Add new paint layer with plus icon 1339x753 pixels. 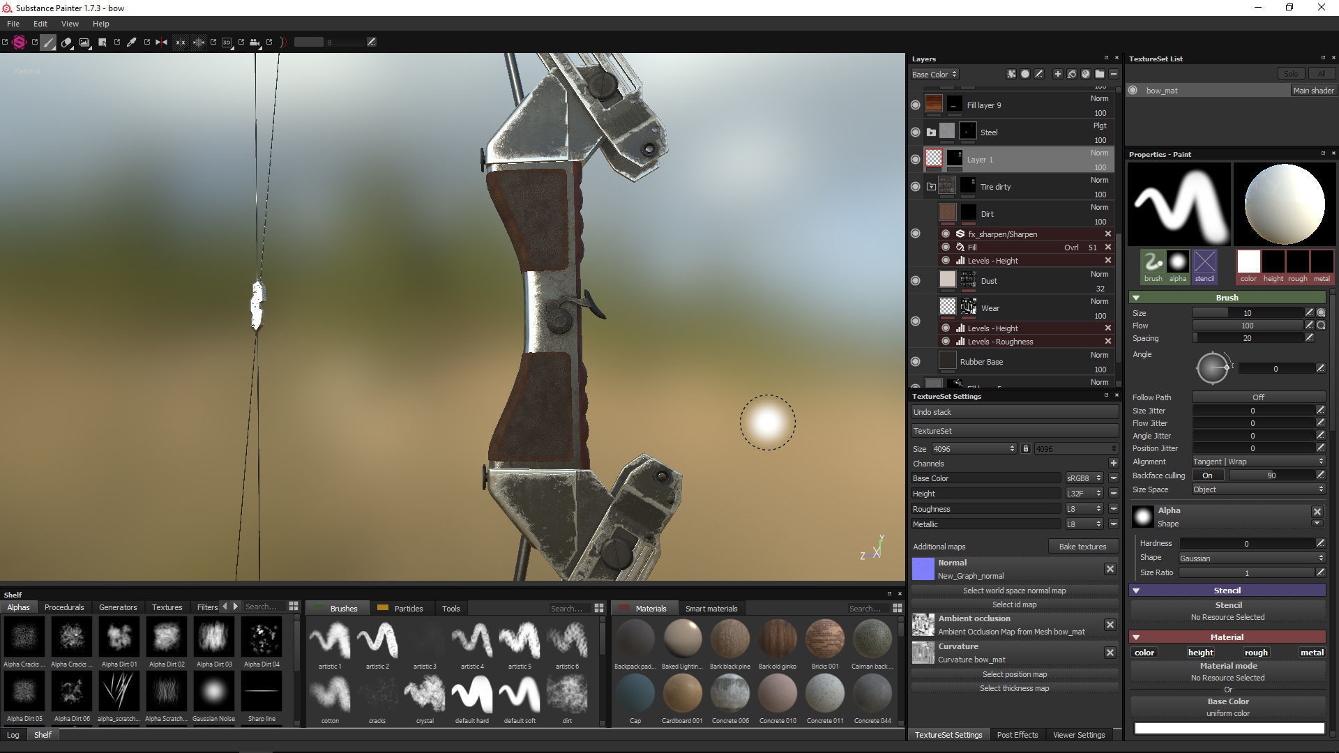(1057, 74)
